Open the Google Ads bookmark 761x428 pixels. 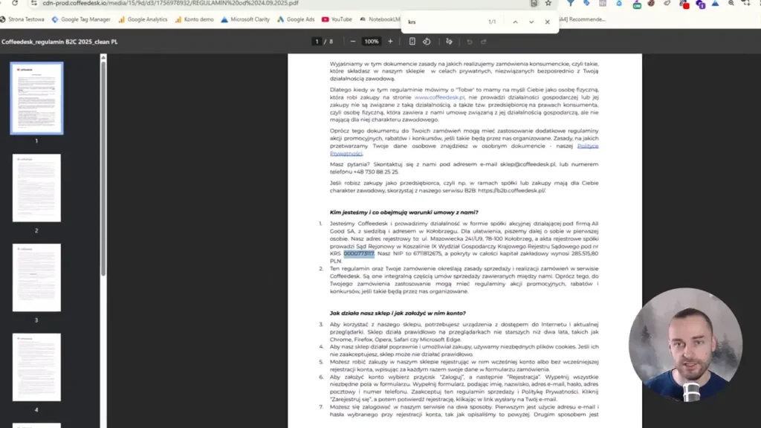(x=296, y=19)
